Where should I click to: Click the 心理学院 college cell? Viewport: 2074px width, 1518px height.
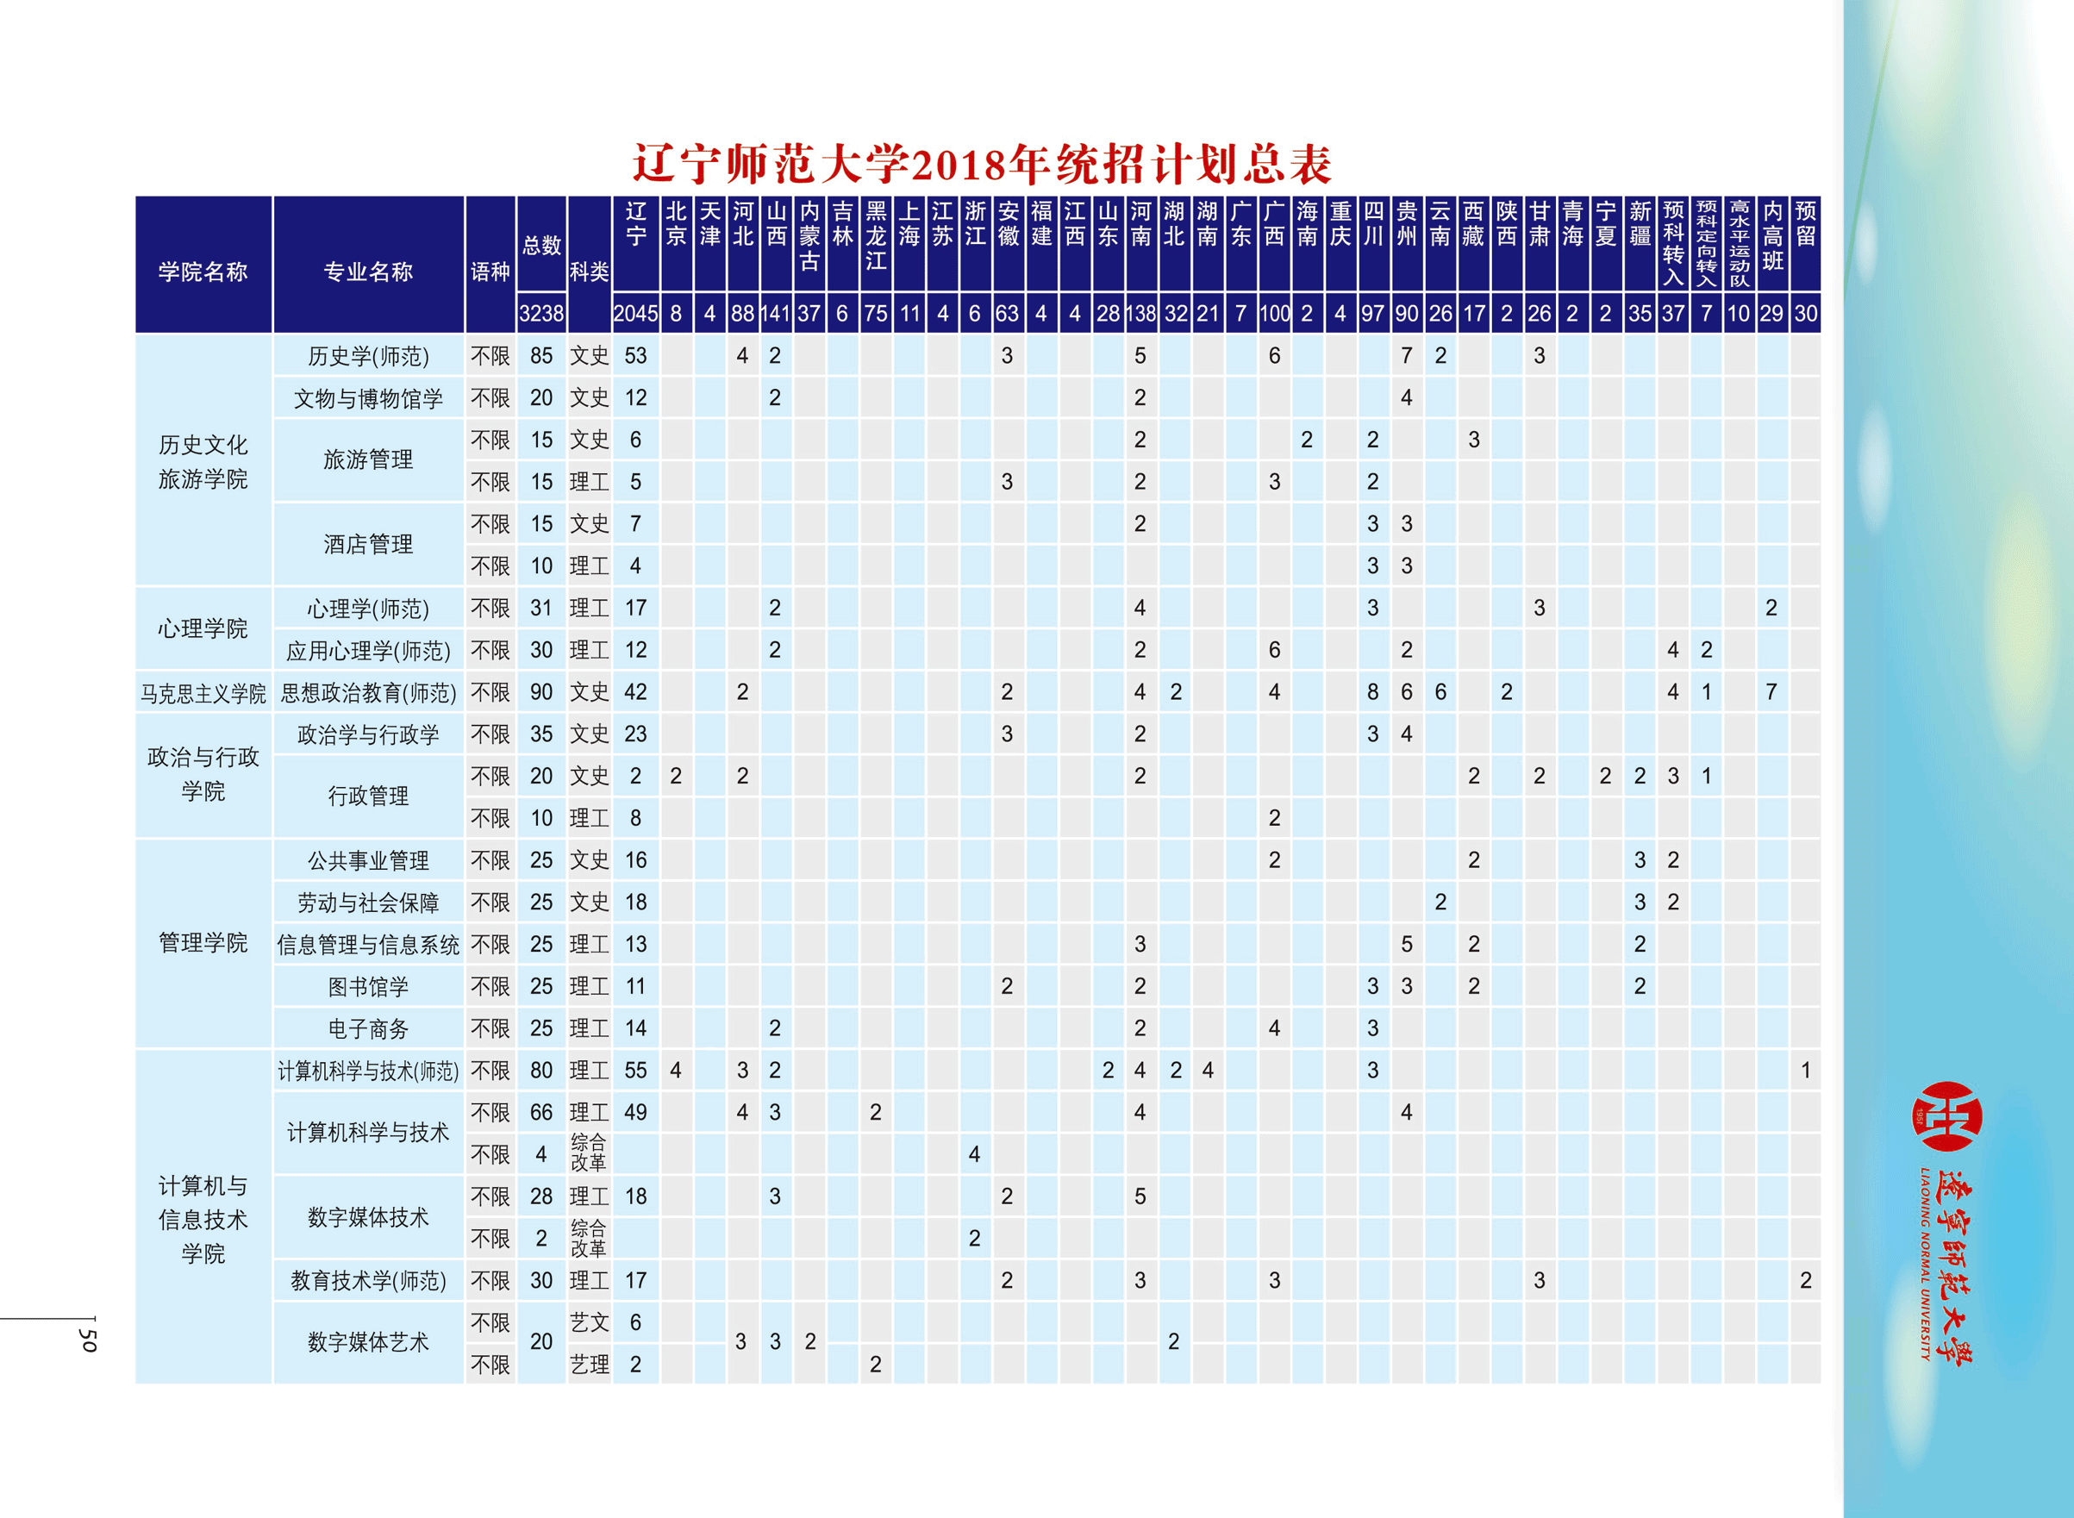tap(203, 628)
